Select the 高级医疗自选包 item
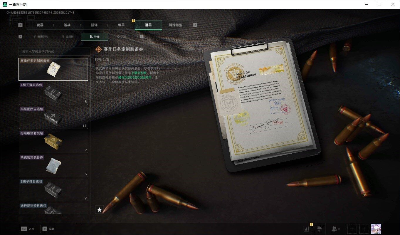The image size is (400, 235). pyautogui.click(x=53, y=117)
